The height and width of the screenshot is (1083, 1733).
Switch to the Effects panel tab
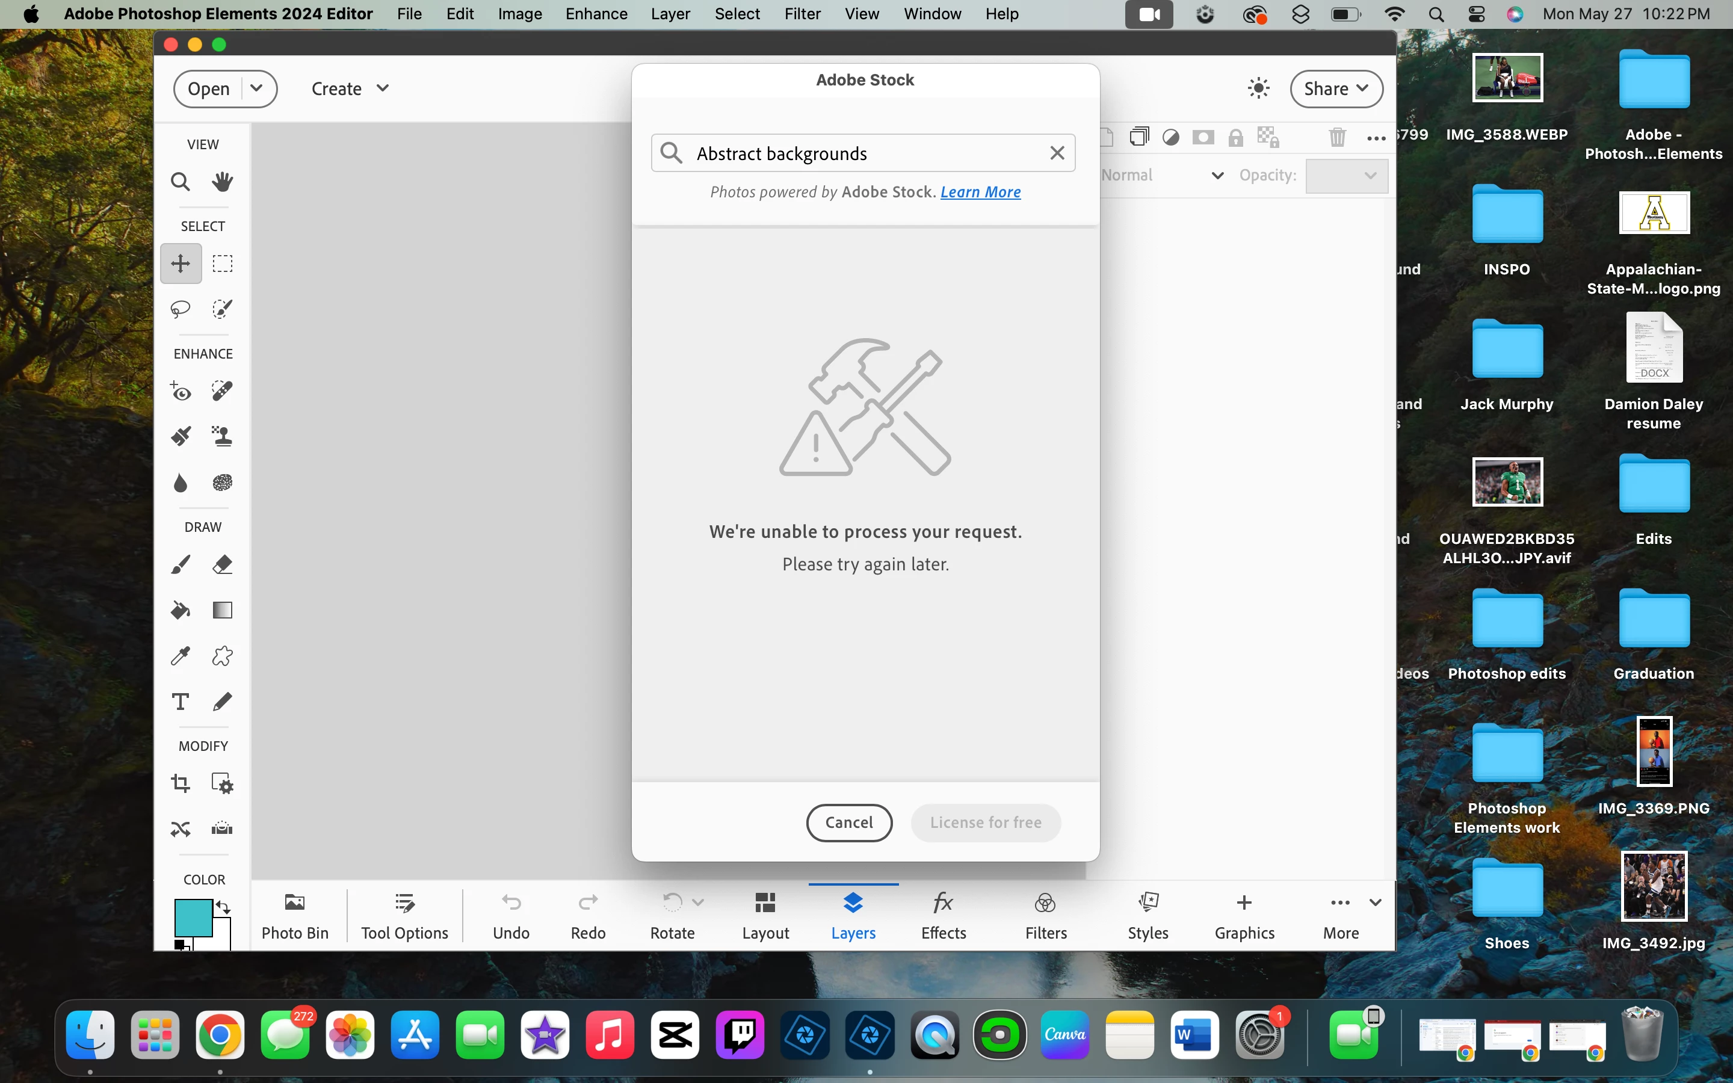[x=943, y=916]
